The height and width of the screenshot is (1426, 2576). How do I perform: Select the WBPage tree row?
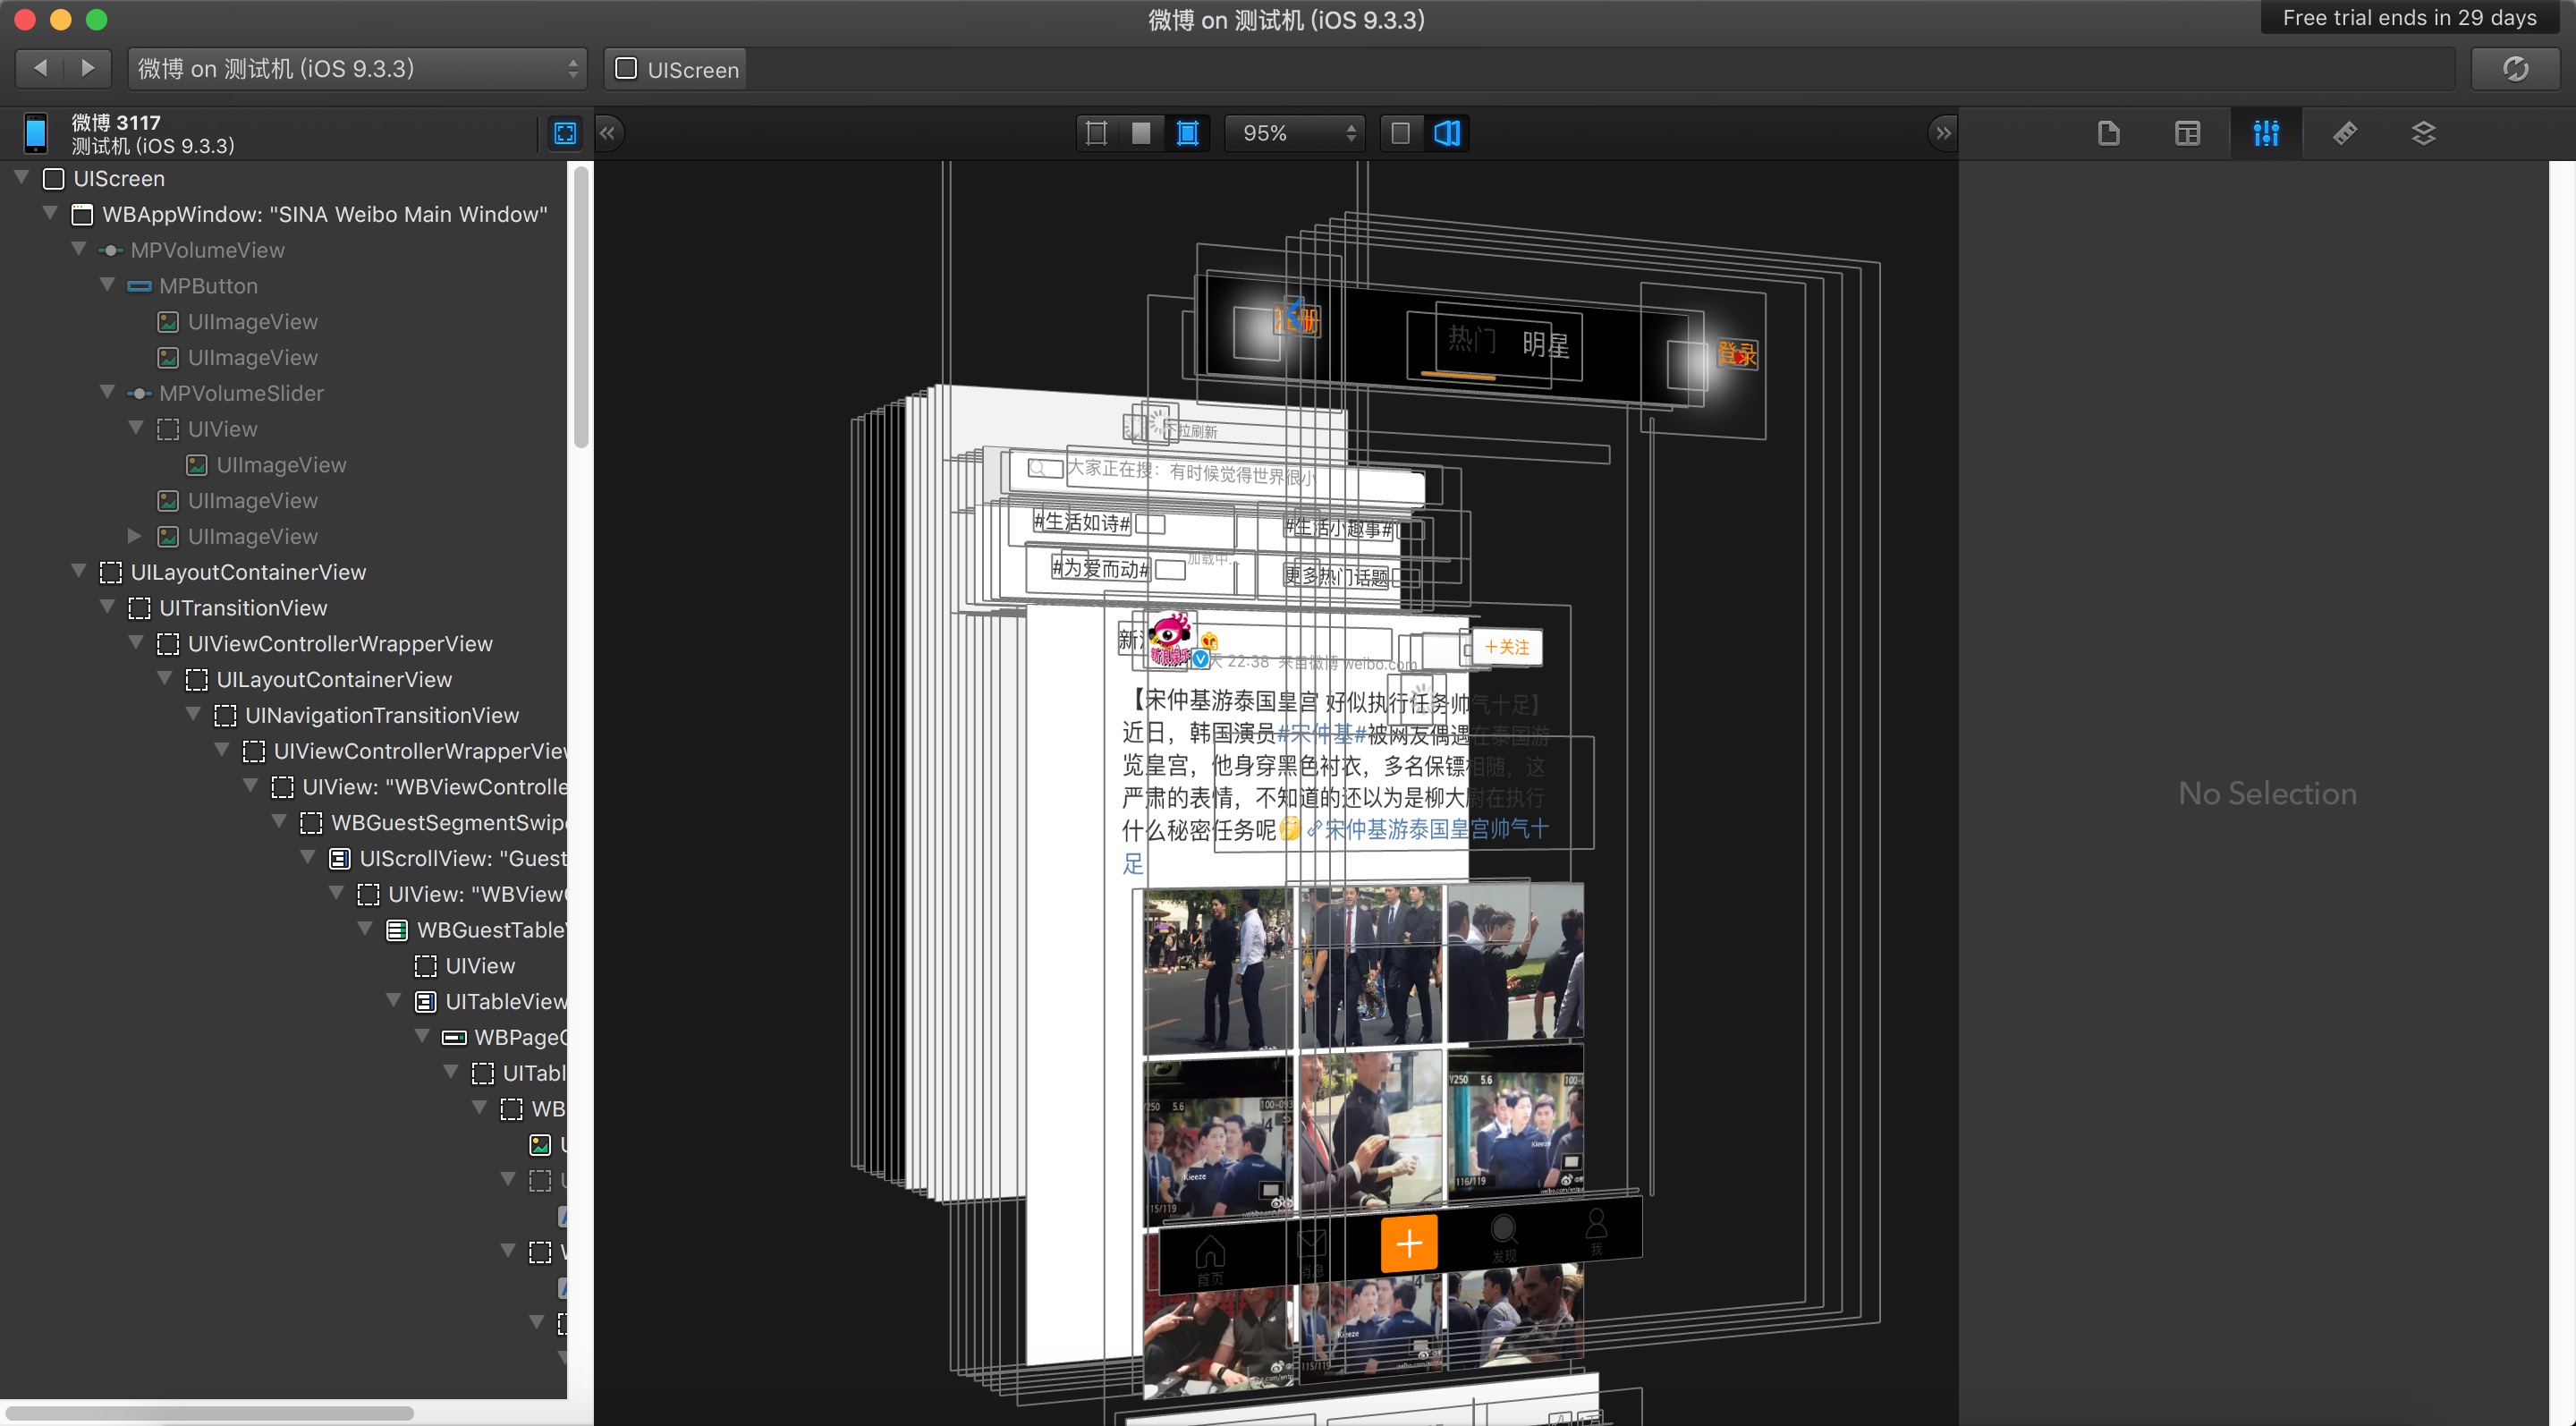[x=284, y=1038]
